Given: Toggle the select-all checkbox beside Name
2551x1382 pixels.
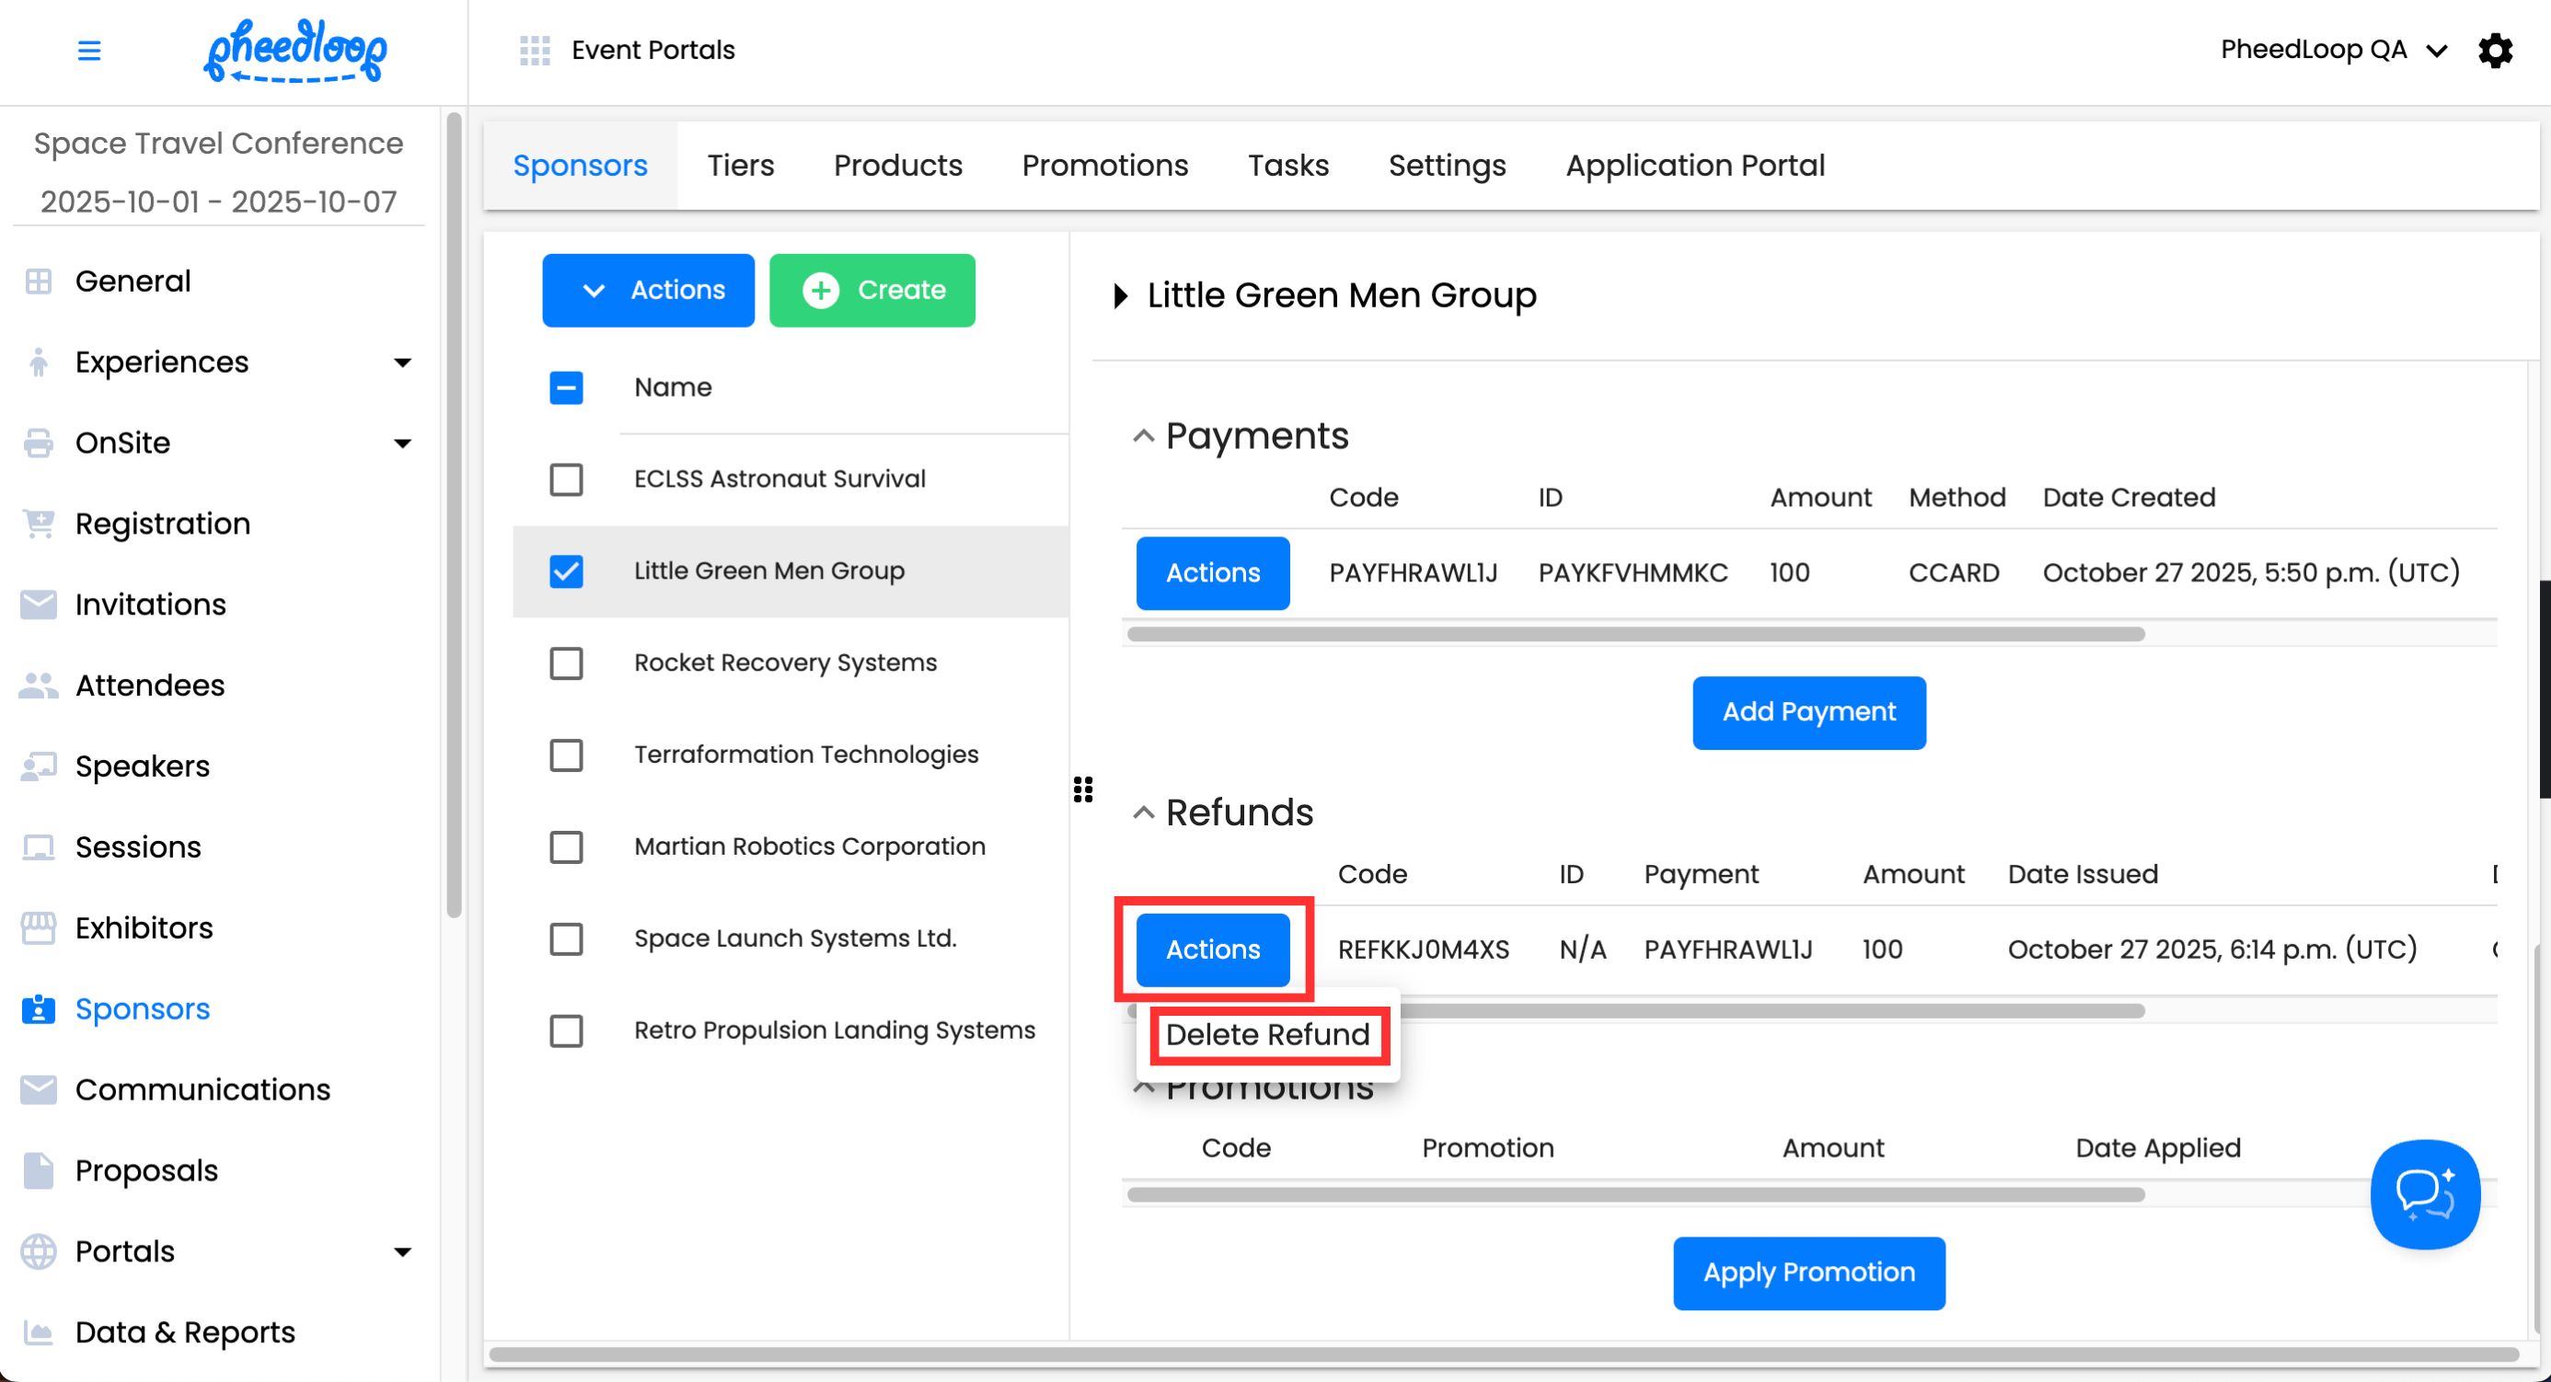Looking at the screenshot, I should pos(567,387).
